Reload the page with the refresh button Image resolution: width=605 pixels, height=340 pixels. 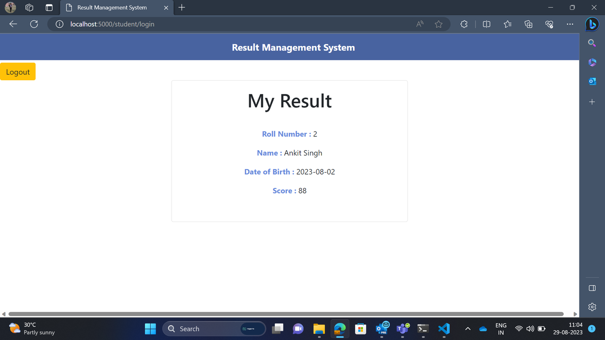coord(34,24)
